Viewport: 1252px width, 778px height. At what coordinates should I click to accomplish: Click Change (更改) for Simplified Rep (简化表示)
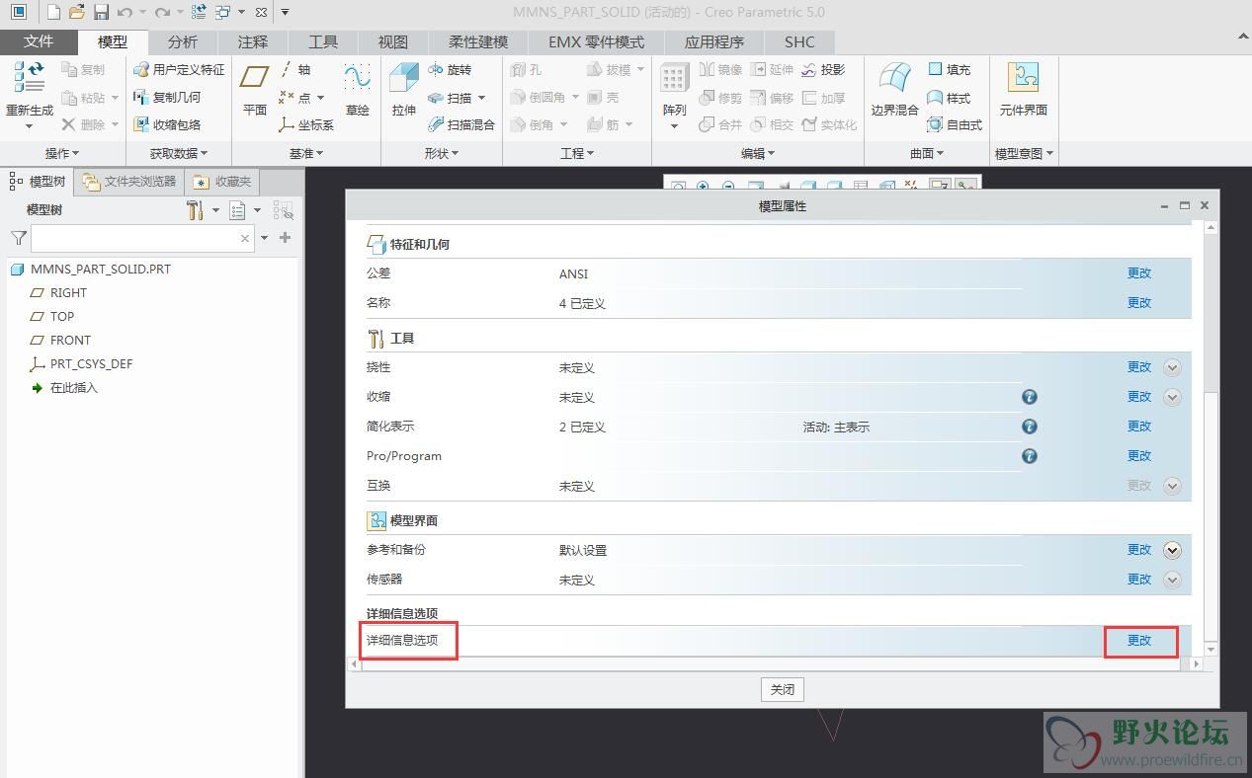tap(1139, 427)
